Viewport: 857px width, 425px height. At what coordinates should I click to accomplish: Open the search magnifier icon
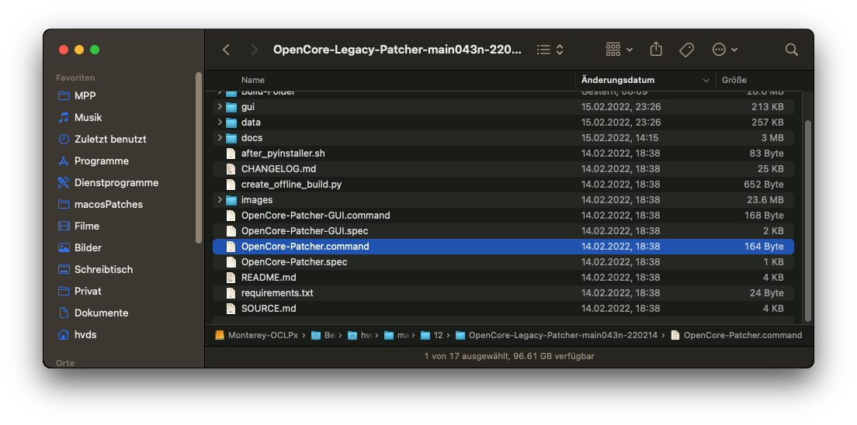(791, 50)
